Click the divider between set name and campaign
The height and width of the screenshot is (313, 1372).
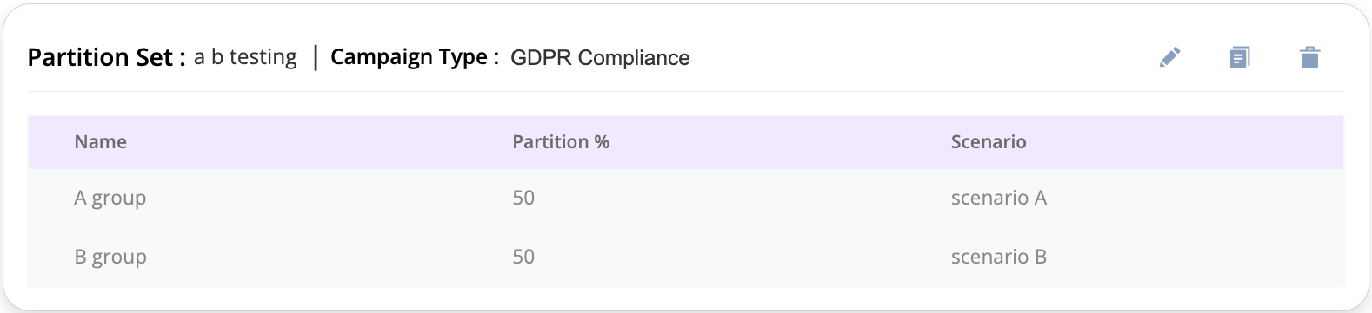coord(315,57)
